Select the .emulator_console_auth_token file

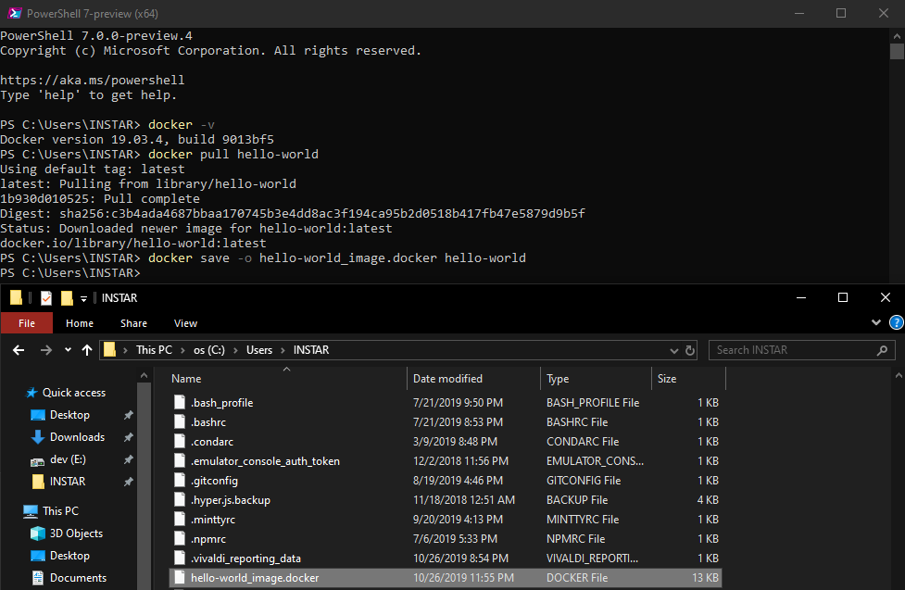446,461
